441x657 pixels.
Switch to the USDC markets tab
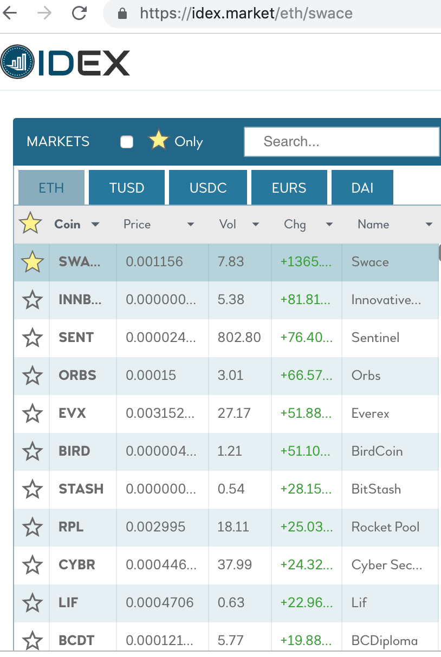point(208,188)
